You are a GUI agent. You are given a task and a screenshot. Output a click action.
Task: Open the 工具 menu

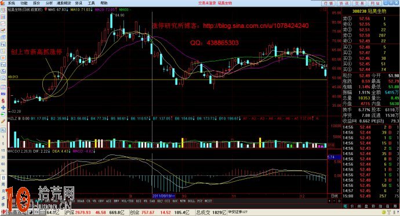(91, 3)
